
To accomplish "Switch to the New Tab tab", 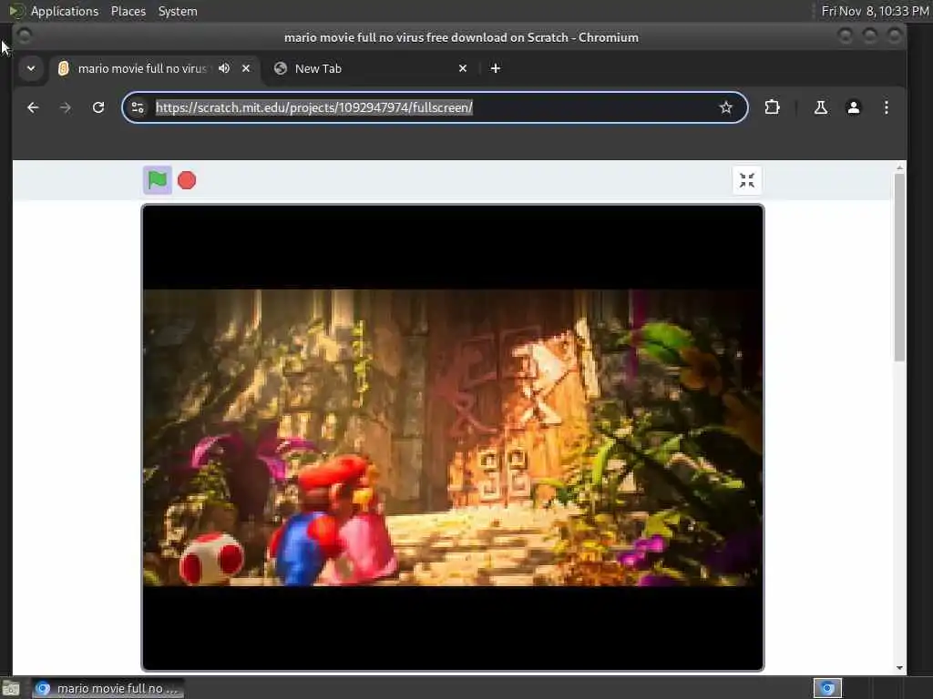I will (369, 68).
